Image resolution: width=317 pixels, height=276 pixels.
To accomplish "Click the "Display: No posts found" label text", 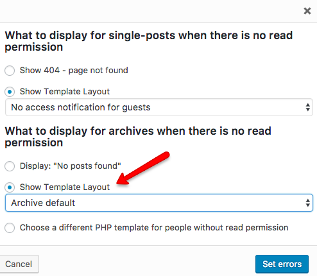I will [71, 166].
